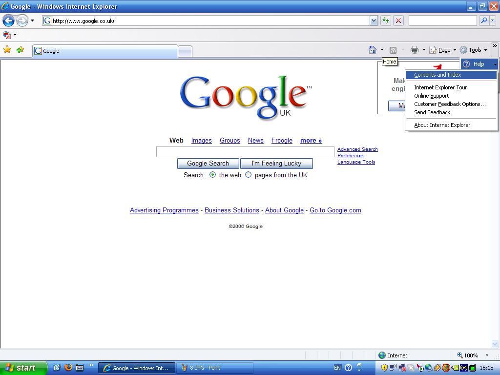Go back with the Back arrow button
Image resolution: width=500 pixels, height=375 pixels.
(x=9, y=21)
